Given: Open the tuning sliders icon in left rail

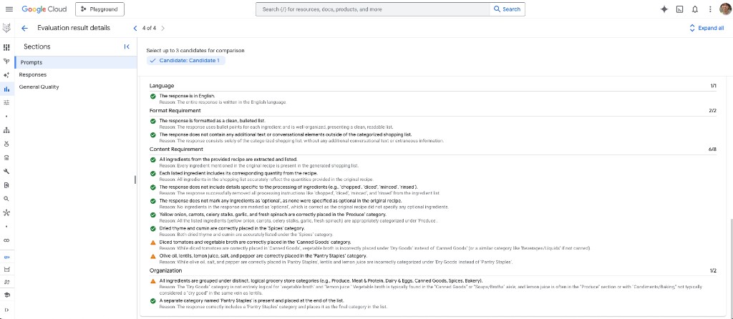Looking at the screenshot, I should pos(6,102).
